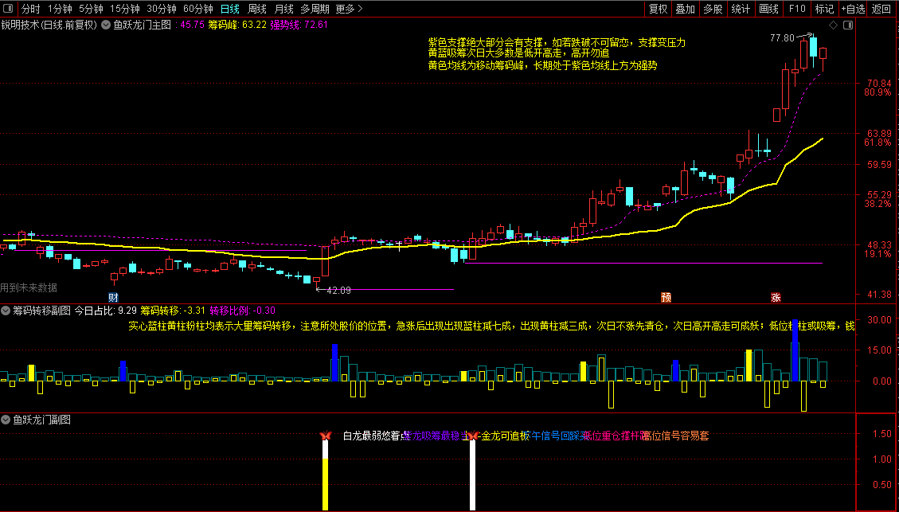The height and width of the screenshot is (512, 899).
Task: Click the blue 财 marker on the chart
Action: (114, 297)
